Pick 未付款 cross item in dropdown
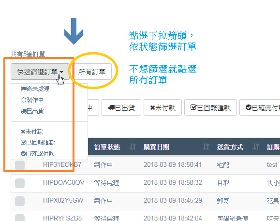 (x=32, y=132)
